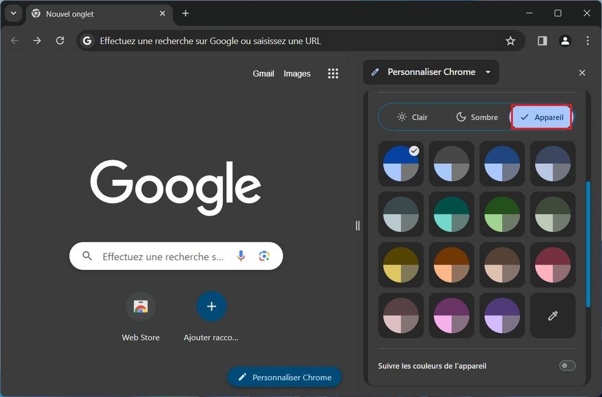Open the Google apps grid icon
Screen dimensions: 602x397
pyautogui.click(x=333, y=73)
